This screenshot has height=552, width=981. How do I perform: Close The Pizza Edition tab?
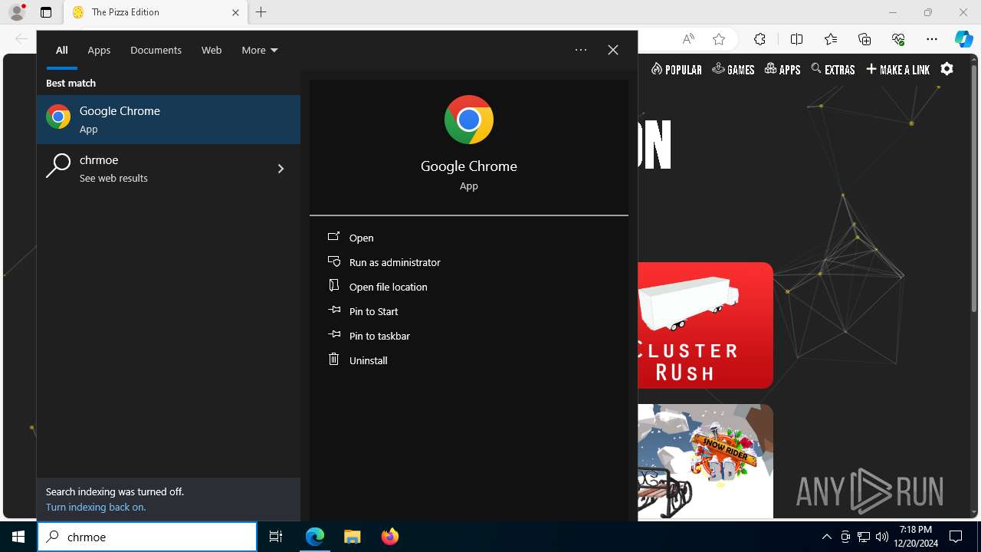point(235,12)
